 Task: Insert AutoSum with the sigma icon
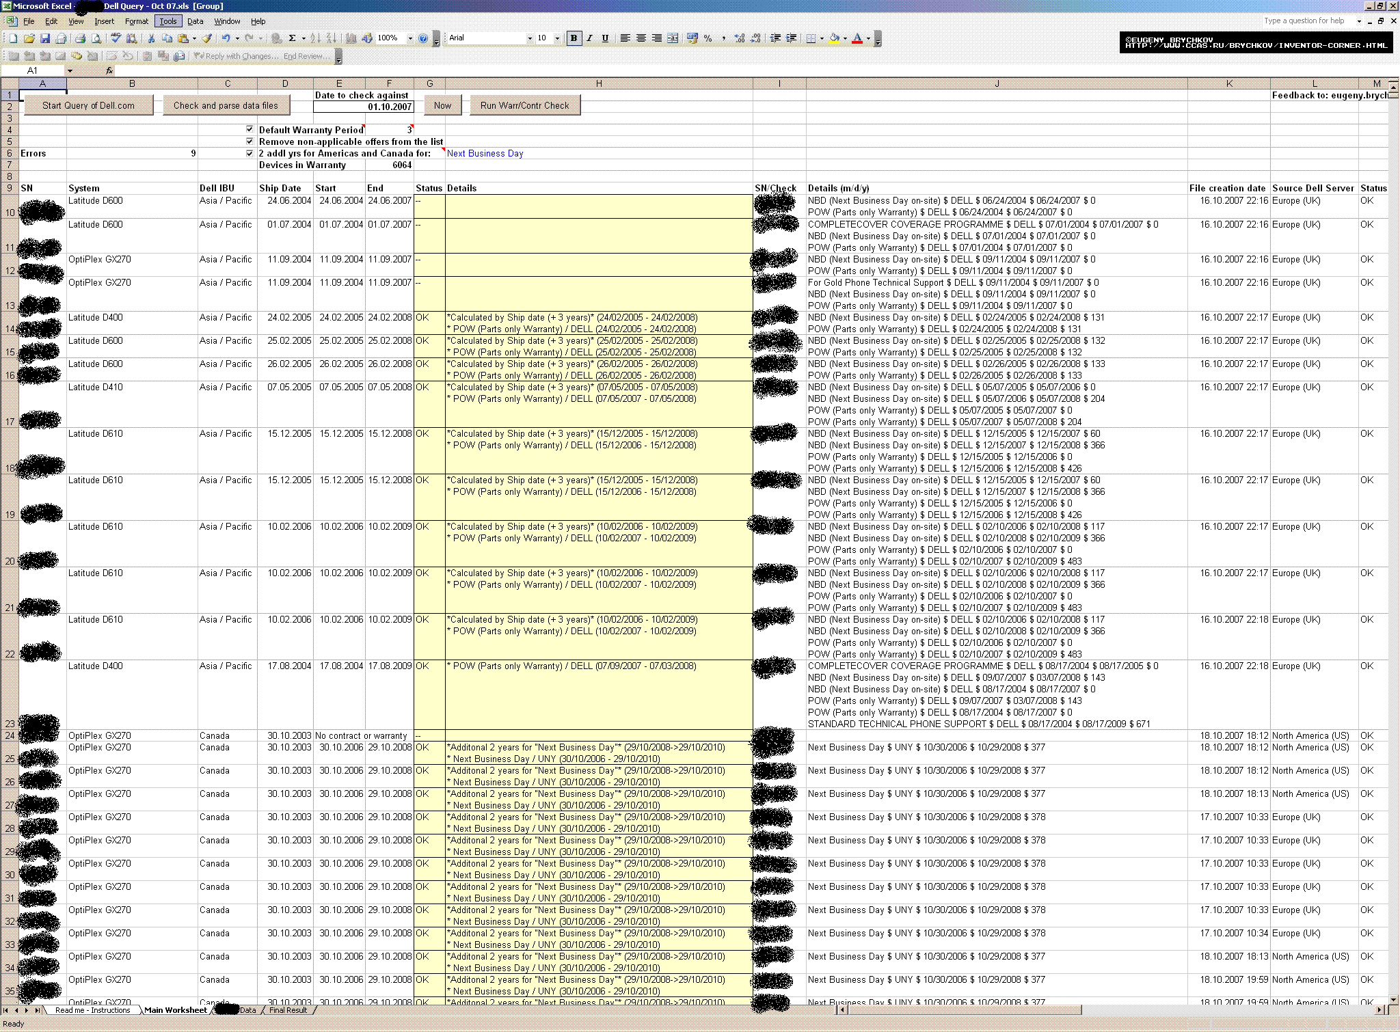[x=293, y=39]
